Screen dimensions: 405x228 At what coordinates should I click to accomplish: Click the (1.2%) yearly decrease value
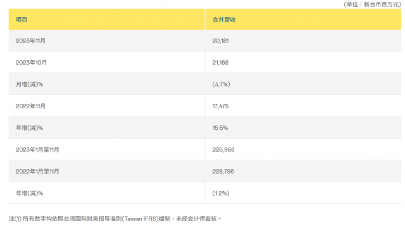tap(221, 193)
